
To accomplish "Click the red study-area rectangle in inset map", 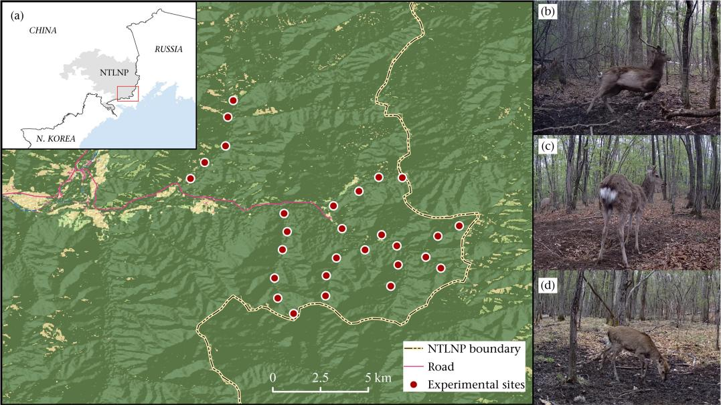I will pyautogui.click(x=127, y=93).
